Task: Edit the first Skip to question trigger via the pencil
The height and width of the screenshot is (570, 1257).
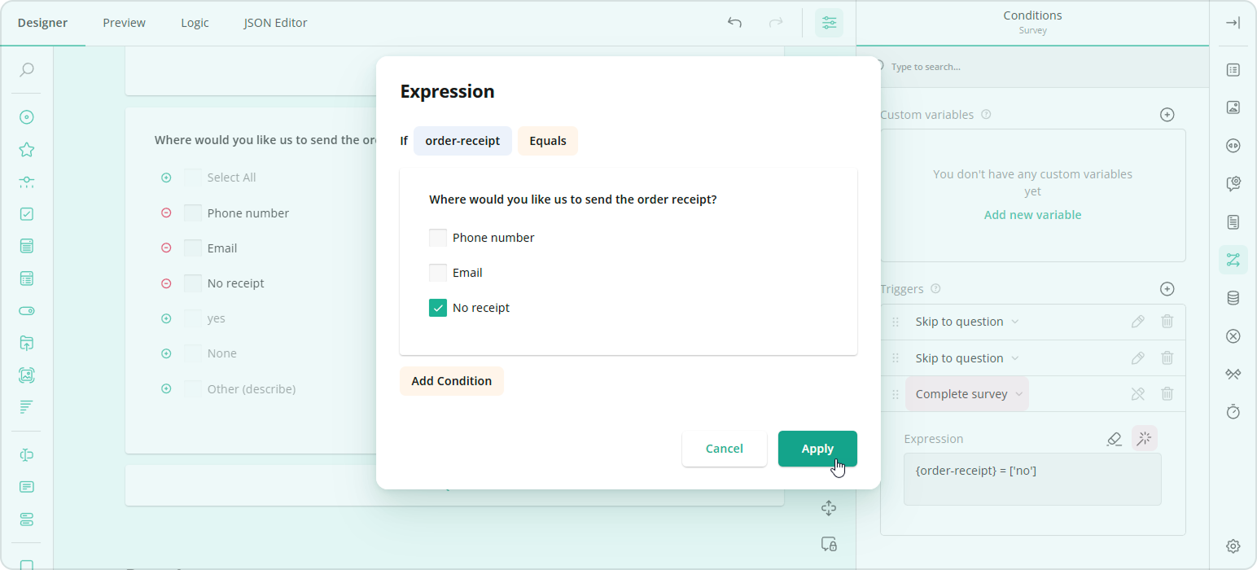Action: click(1137, 321)
